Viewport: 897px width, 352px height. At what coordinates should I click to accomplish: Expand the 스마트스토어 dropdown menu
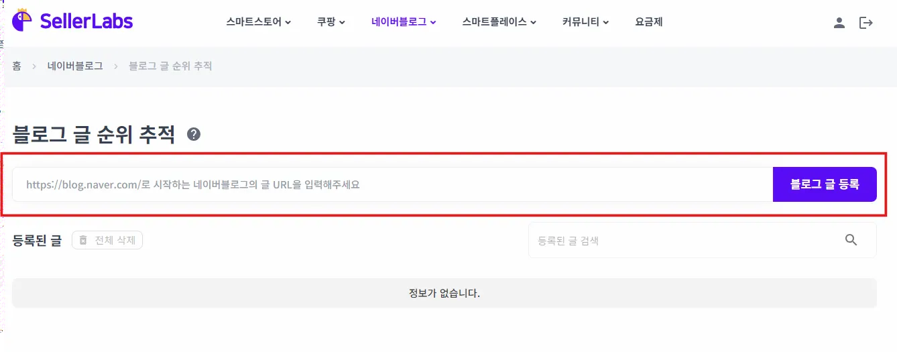(x=258, y=22)
